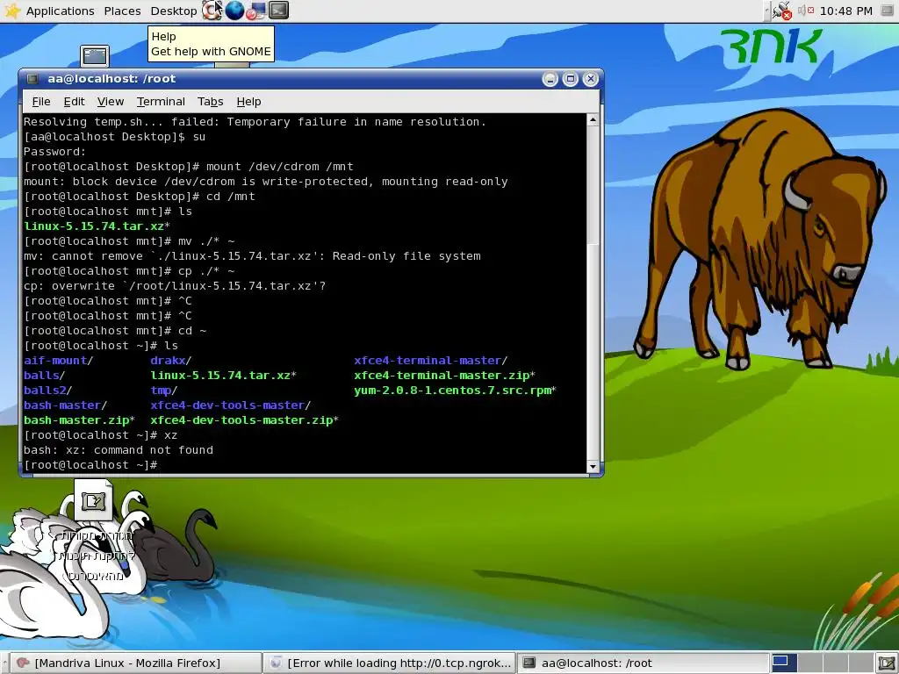Open the Desktop menu
This screenshot has width=899, height=674.
174,11
